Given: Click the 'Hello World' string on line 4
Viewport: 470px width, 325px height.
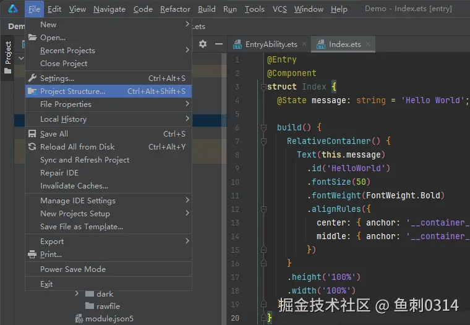Looking at the screenshot, I should click(x=432, y=100).
